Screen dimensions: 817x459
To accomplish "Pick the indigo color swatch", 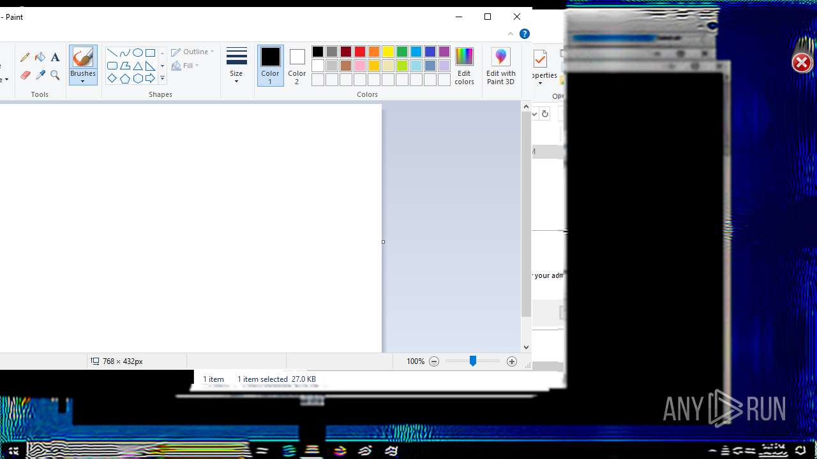I will (430, 52).
